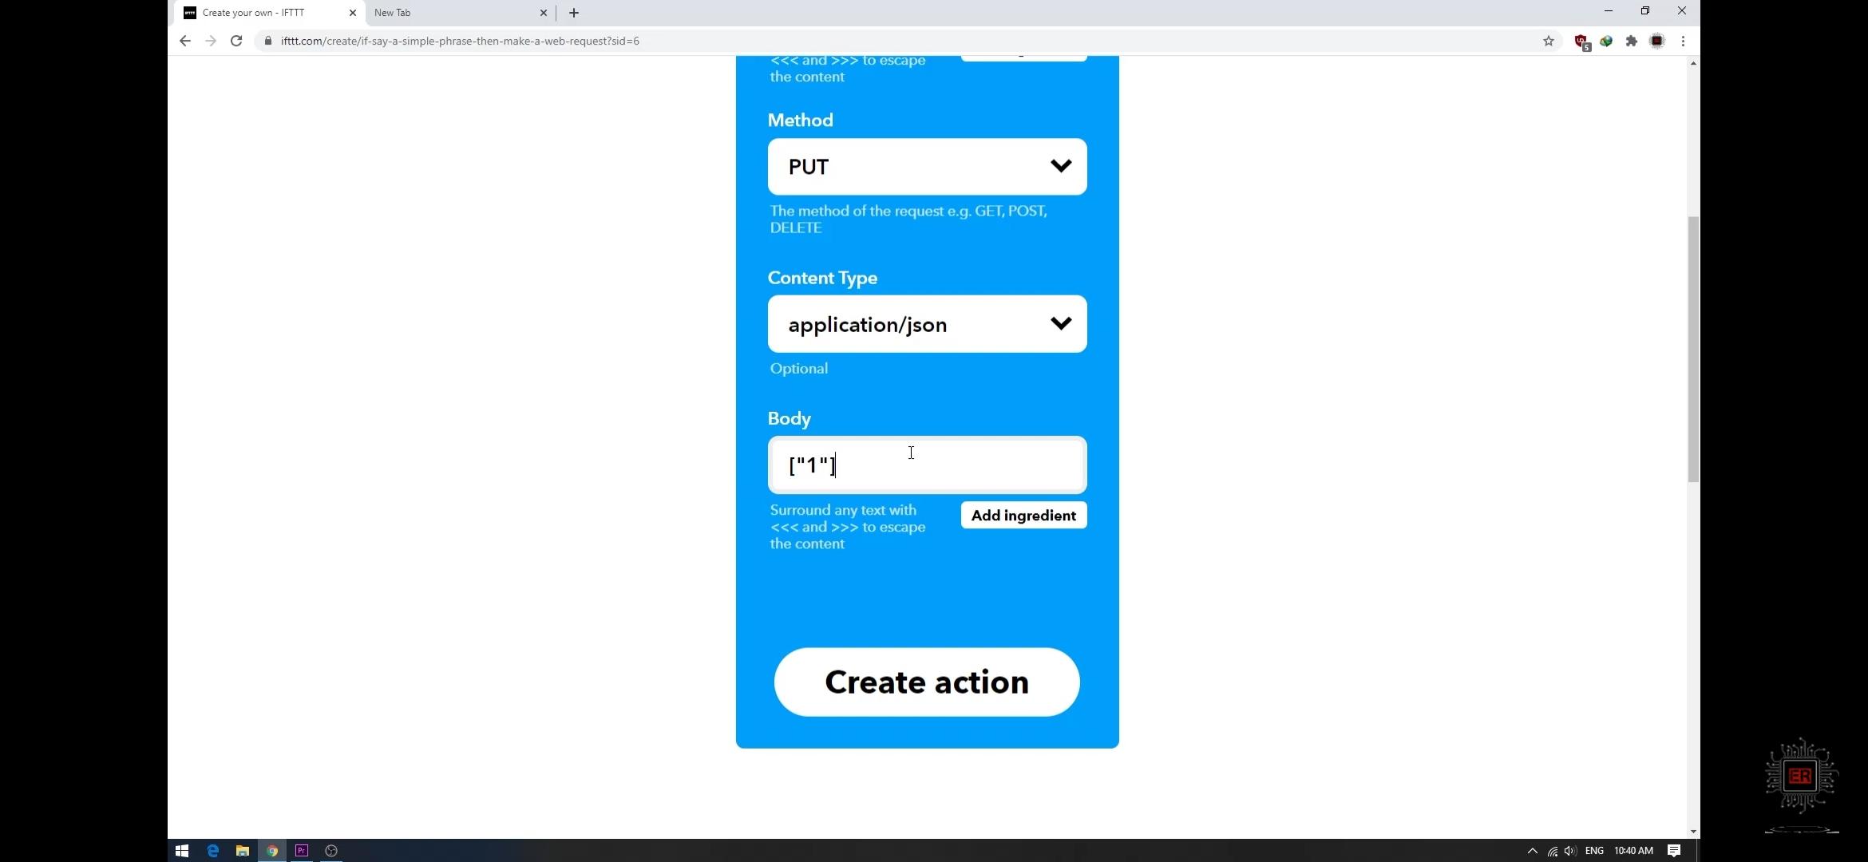Select the Body text input field
Viewport: 1868px width, 862px height.
928,463
